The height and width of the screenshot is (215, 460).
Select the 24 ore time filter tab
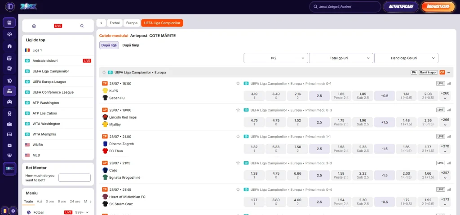point(75,202)
